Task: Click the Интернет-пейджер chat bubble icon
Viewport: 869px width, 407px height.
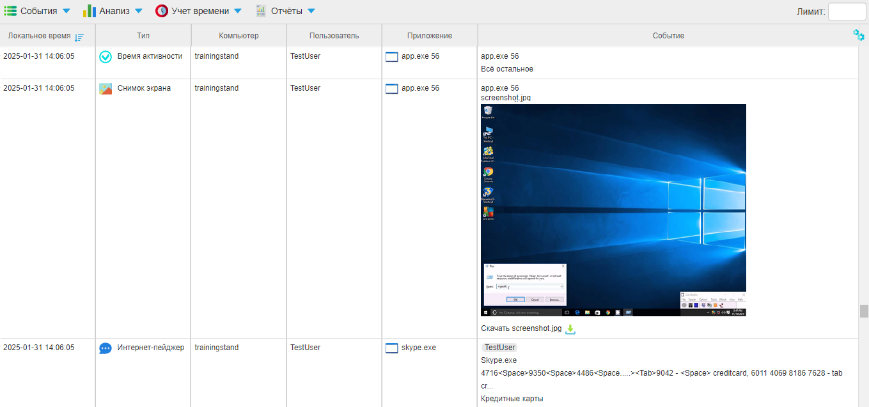Action: point(105,348)
